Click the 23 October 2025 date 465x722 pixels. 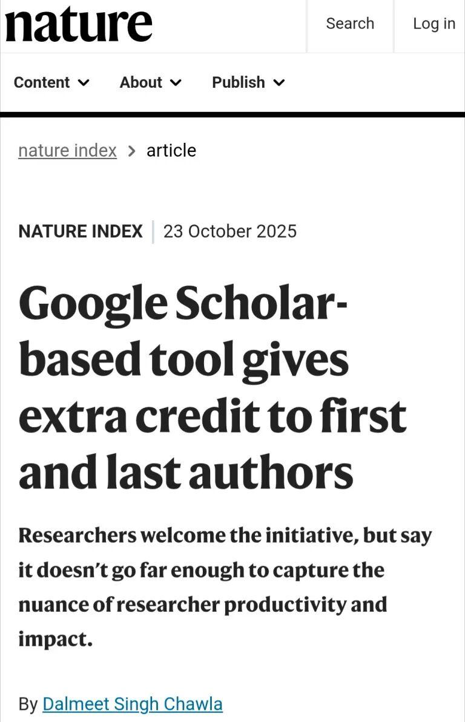point(230,231)
